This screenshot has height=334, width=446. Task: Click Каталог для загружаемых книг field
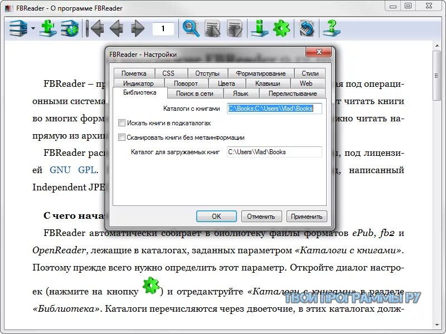click(x=274, y=152)
